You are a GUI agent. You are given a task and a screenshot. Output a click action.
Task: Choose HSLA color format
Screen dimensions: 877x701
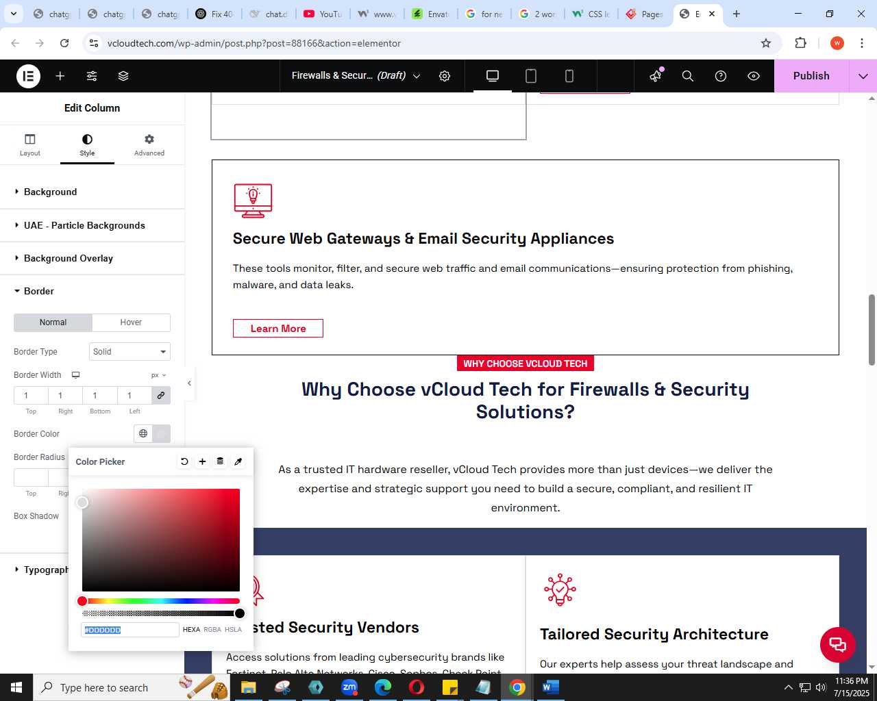tap(233, 630)
